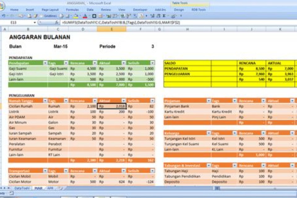Click the macro record icon in the status bar
This screenshot has width=297, height=198.
click(x=11, y=193)
